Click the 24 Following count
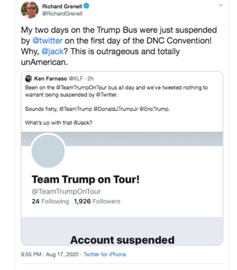The image size is (237, 270). pos(50,201)
